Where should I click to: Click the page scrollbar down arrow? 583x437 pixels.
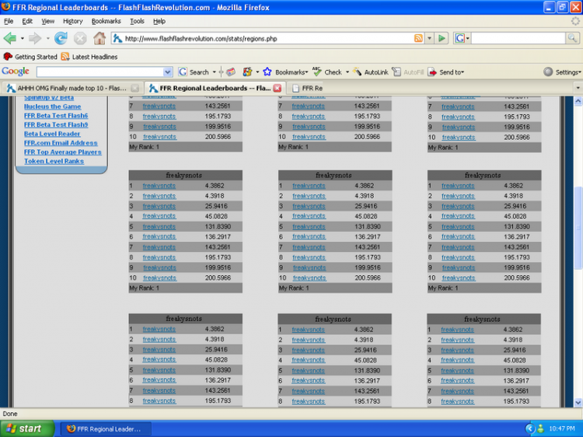point(578,403)
